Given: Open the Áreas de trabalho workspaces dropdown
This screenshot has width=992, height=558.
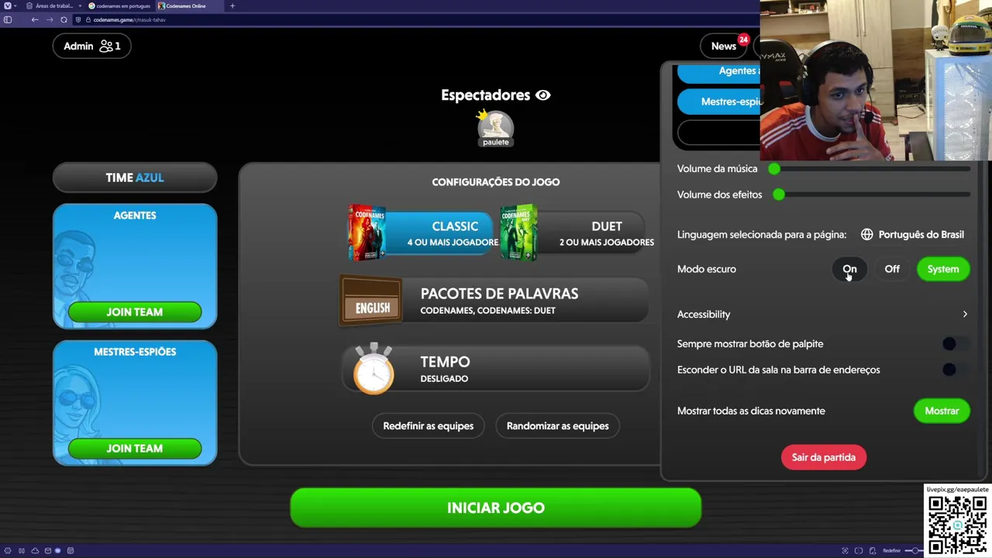Looking at the screenshot, I should 53,5.
